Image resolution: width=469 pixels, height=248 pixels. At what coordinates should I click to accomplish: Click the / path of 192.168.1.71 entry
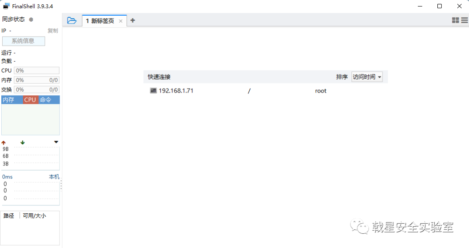pos(249,91)
